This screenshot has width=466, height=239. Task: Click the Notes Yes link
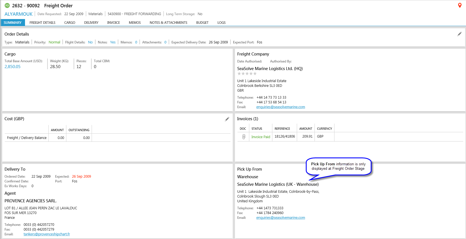pos(113,42)
